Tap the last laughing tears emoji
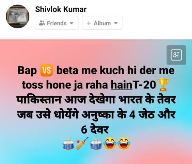The image size is (192, 164). click(x=124, y=143)
